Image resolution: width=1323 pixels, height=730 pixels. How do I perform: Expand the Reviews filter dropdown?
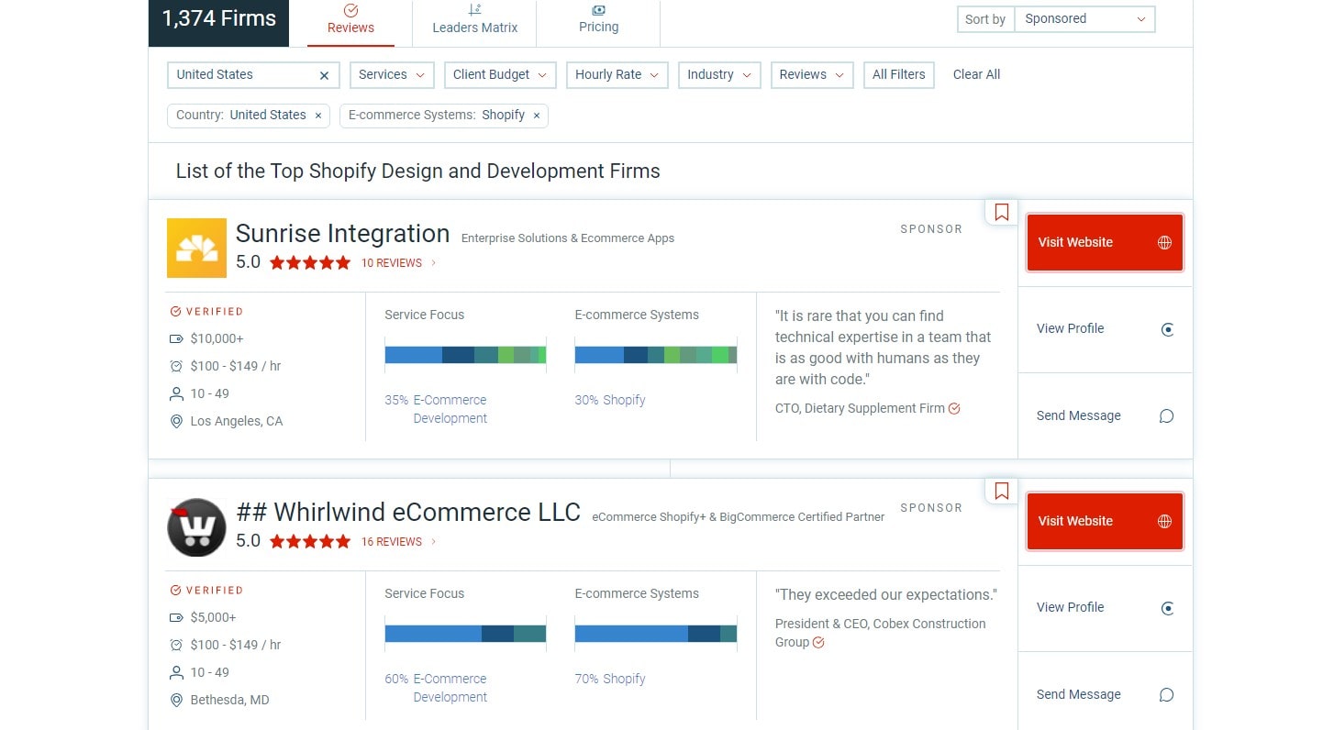[x=812, y=75]
